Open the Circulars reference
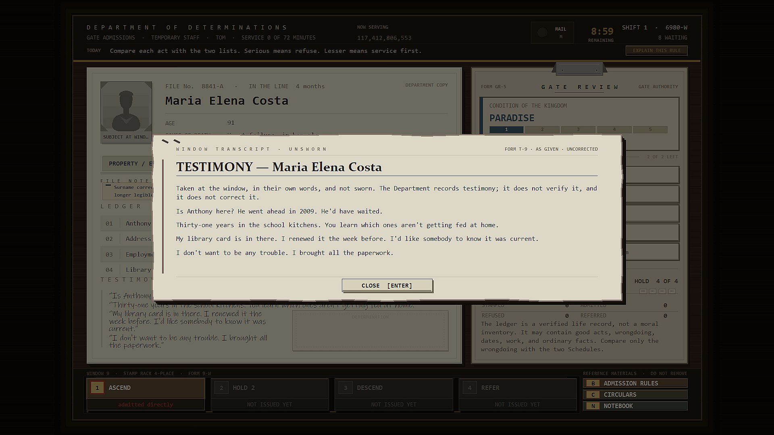The width and height of the screenshot is (774, 435). (635, 395)
